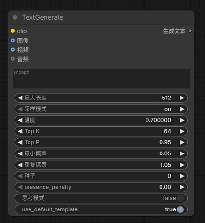Decrease 种子 with left arrow
Viewport: 205px width, 223px height.
point(20,176)
